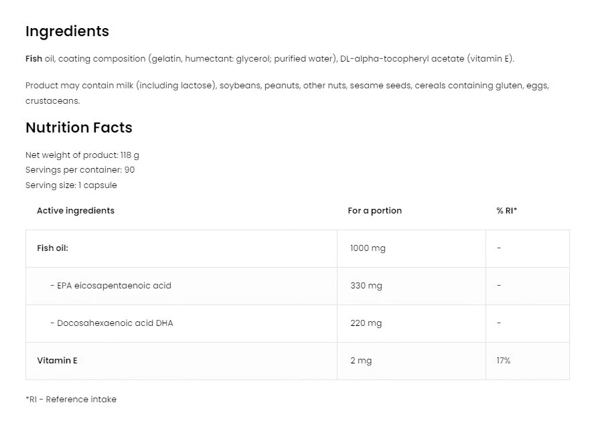The height and width of the screenshot is (427, 594).
Task: Click the 2 mg value cell
Action: coord(362,360)
